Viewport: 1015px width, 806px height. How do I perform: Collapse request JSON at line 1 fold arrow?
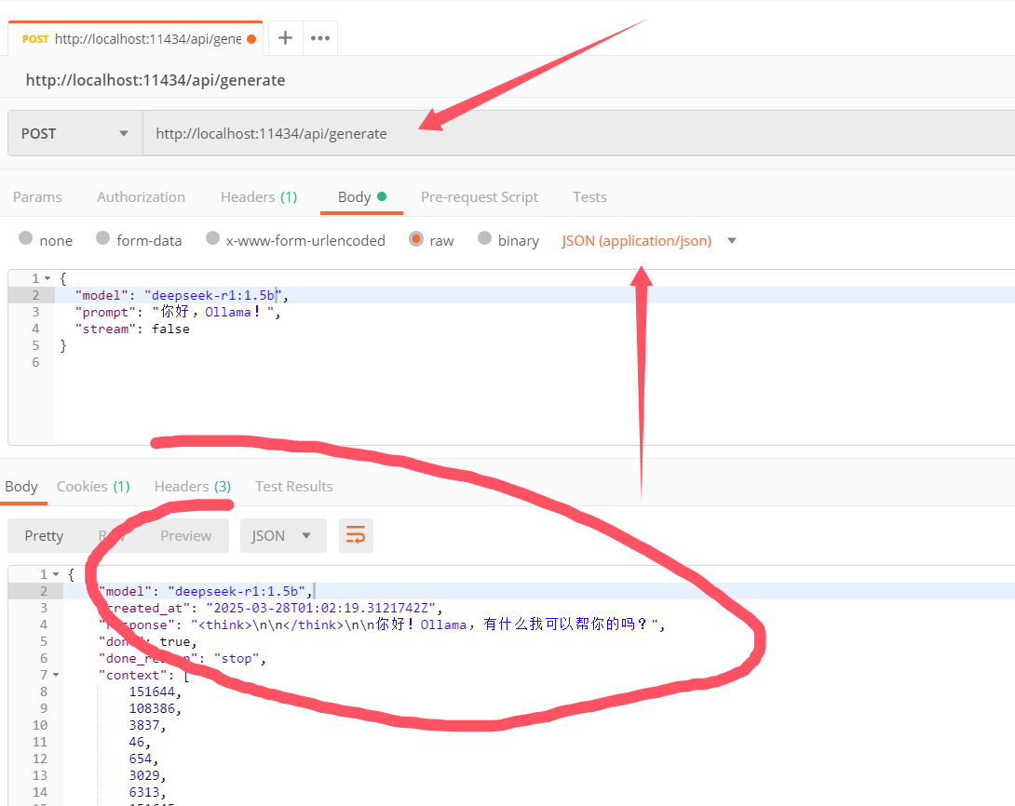[47, 278]
